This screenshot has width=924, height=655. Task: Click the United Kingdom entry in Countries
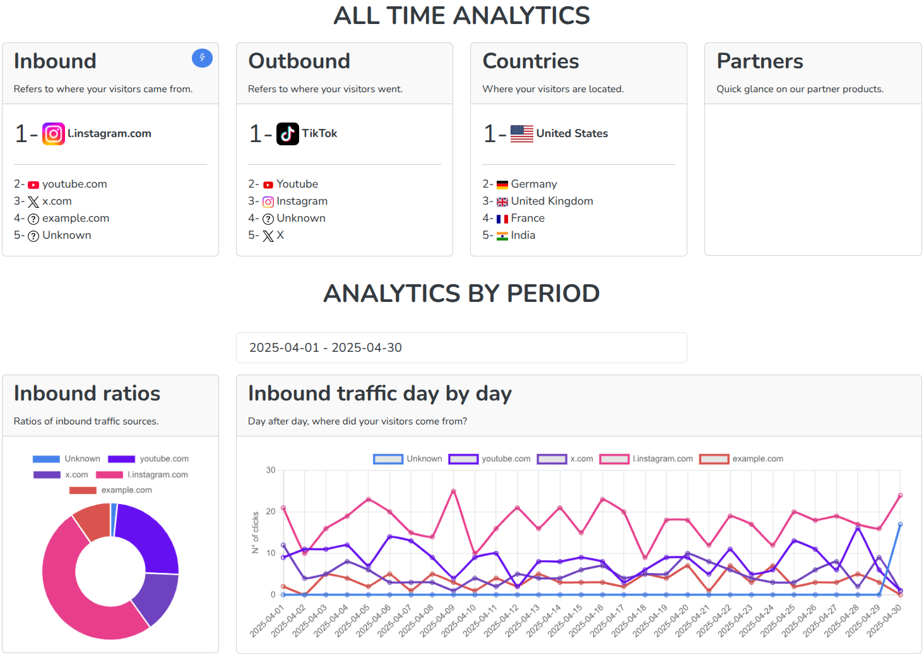click(x=552, y=201)
